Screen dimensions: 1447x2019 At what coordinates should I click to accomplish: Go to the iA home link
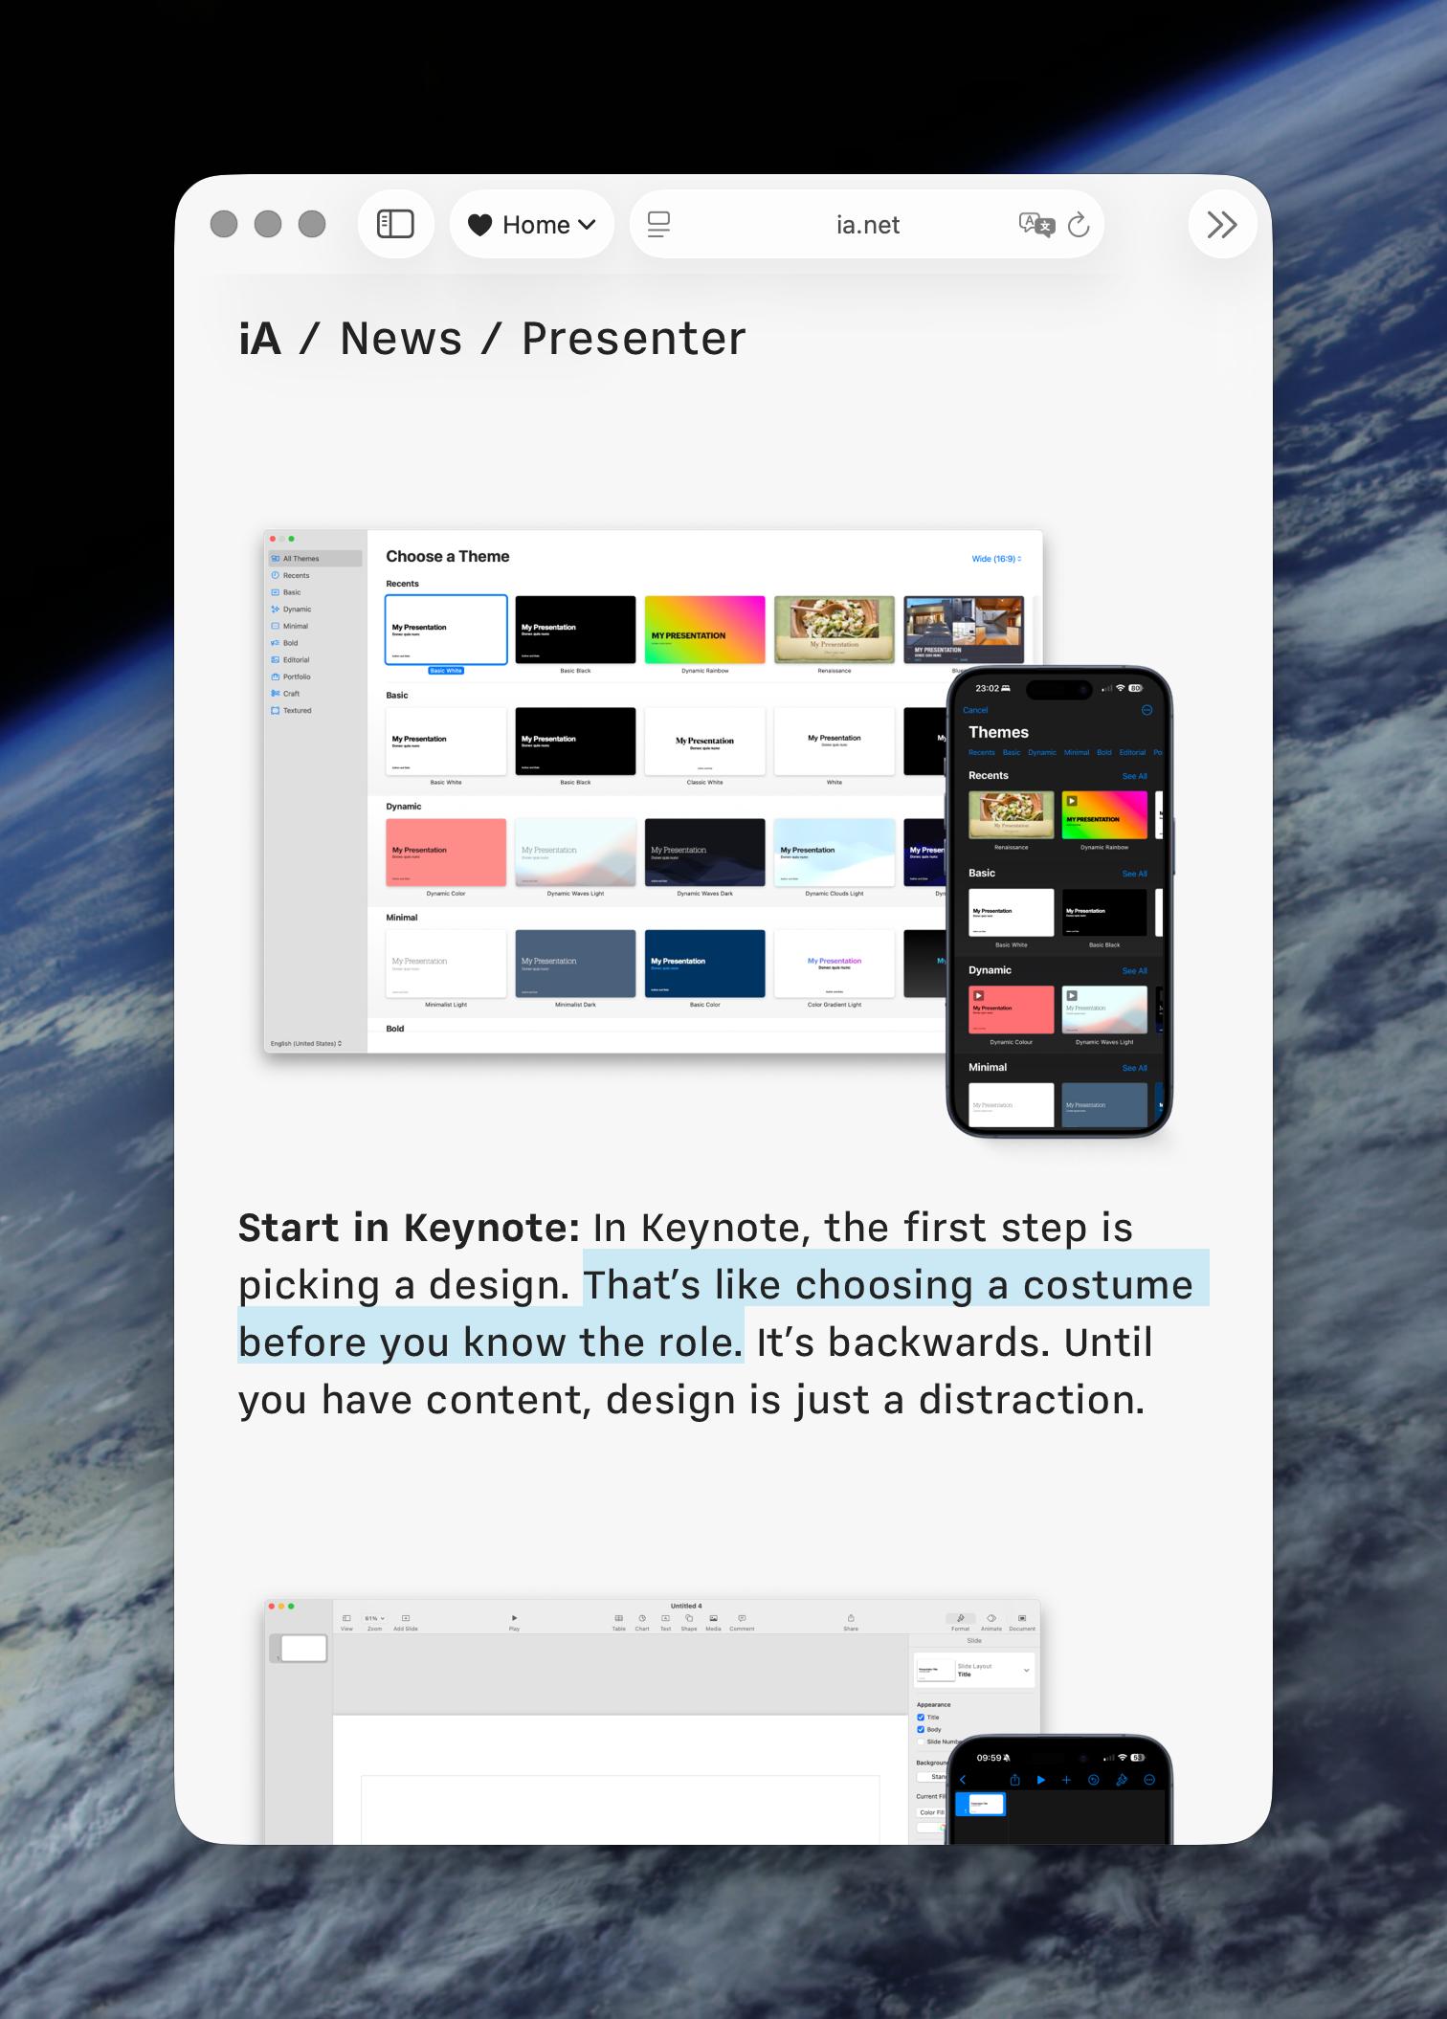260,339
